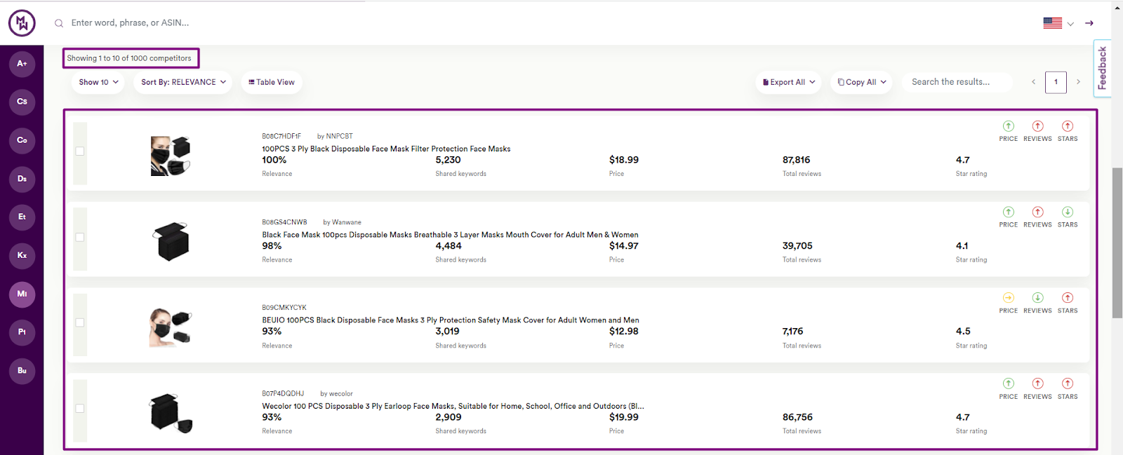This screenshot has width=1123, height=455.
Task: Select the Mi sidebar tool
Action: pos(22,294)
